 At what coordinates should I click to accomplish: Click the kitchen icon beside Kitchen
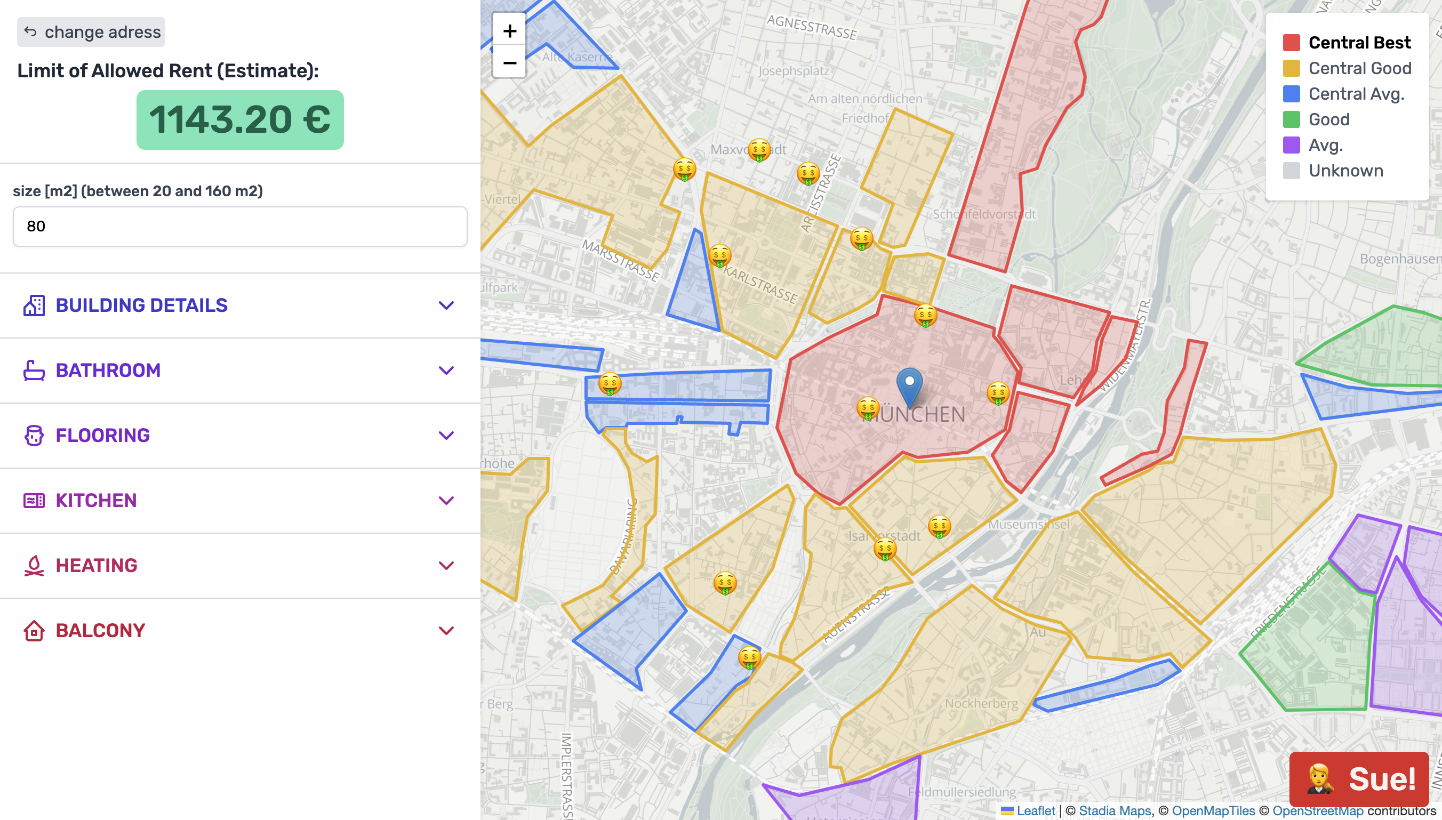pyautogui.click(x=34, y=500)
